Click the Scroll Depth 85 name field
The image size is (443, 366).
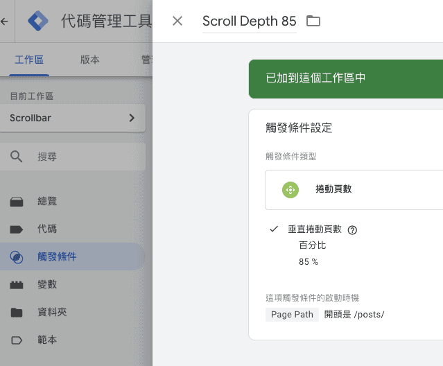coord(249,21)
